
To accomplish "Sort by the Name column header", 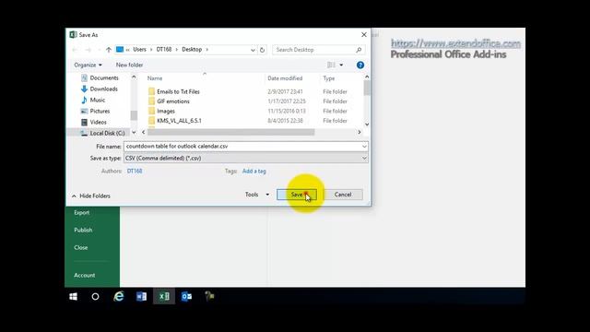I will 155,78.
